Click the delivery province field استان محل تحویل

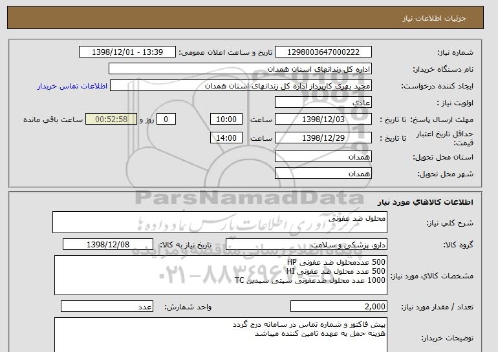tap(323, 157)
